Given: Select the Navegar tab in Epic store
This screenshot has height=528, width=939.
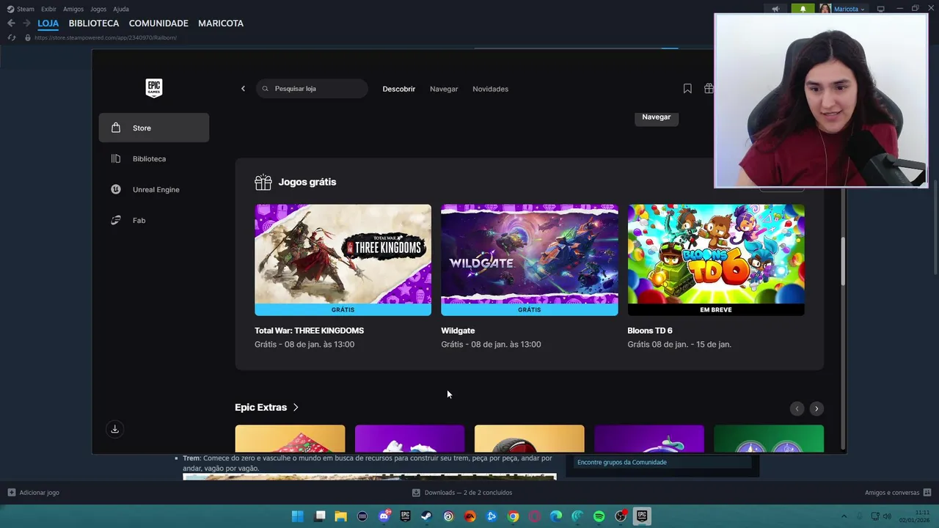Looking at the screenshot, I should (x=444, y=89).
